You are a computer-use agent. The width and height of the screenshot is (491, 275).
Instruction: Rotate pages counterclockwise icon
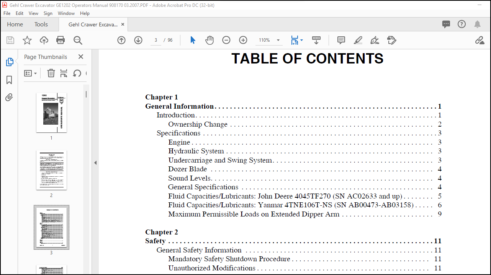[x=77, y=73]
